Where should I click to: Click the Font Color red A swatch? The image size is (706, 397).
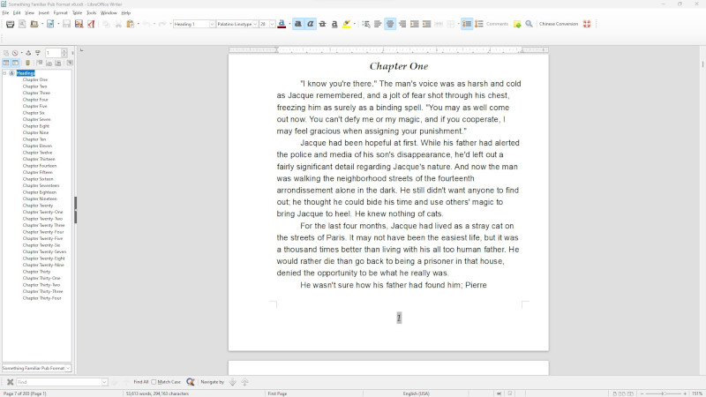pyautogui.click(x=282, y=24)
